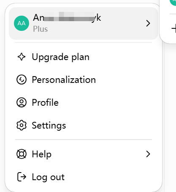The image size is (176, 192).
Task: Click the plus icon at the right edge
Action: [174, 28]
